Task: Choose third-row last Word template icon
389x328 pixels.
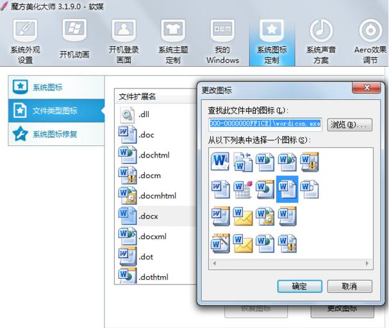Action: 287,217
